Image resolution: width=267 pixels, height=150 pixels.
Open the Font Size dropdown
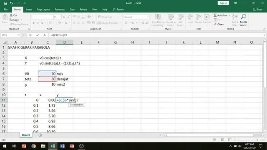(60, 17)
